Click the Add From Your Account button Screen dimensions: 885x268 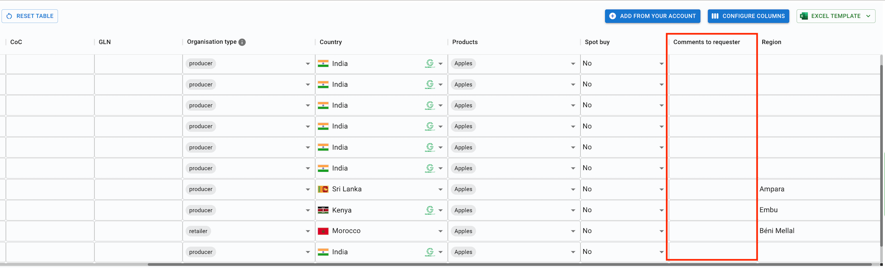653,16
